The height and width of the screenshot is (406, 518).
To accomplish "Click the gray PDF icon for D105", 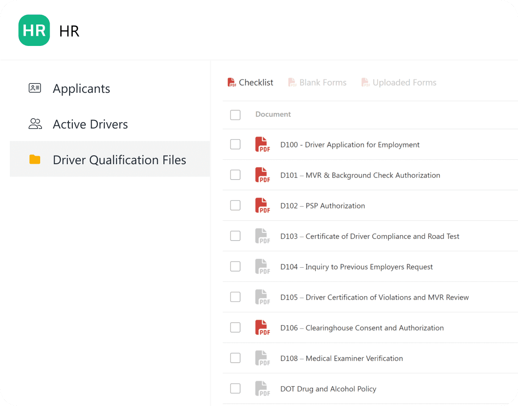I will [263, 297].
